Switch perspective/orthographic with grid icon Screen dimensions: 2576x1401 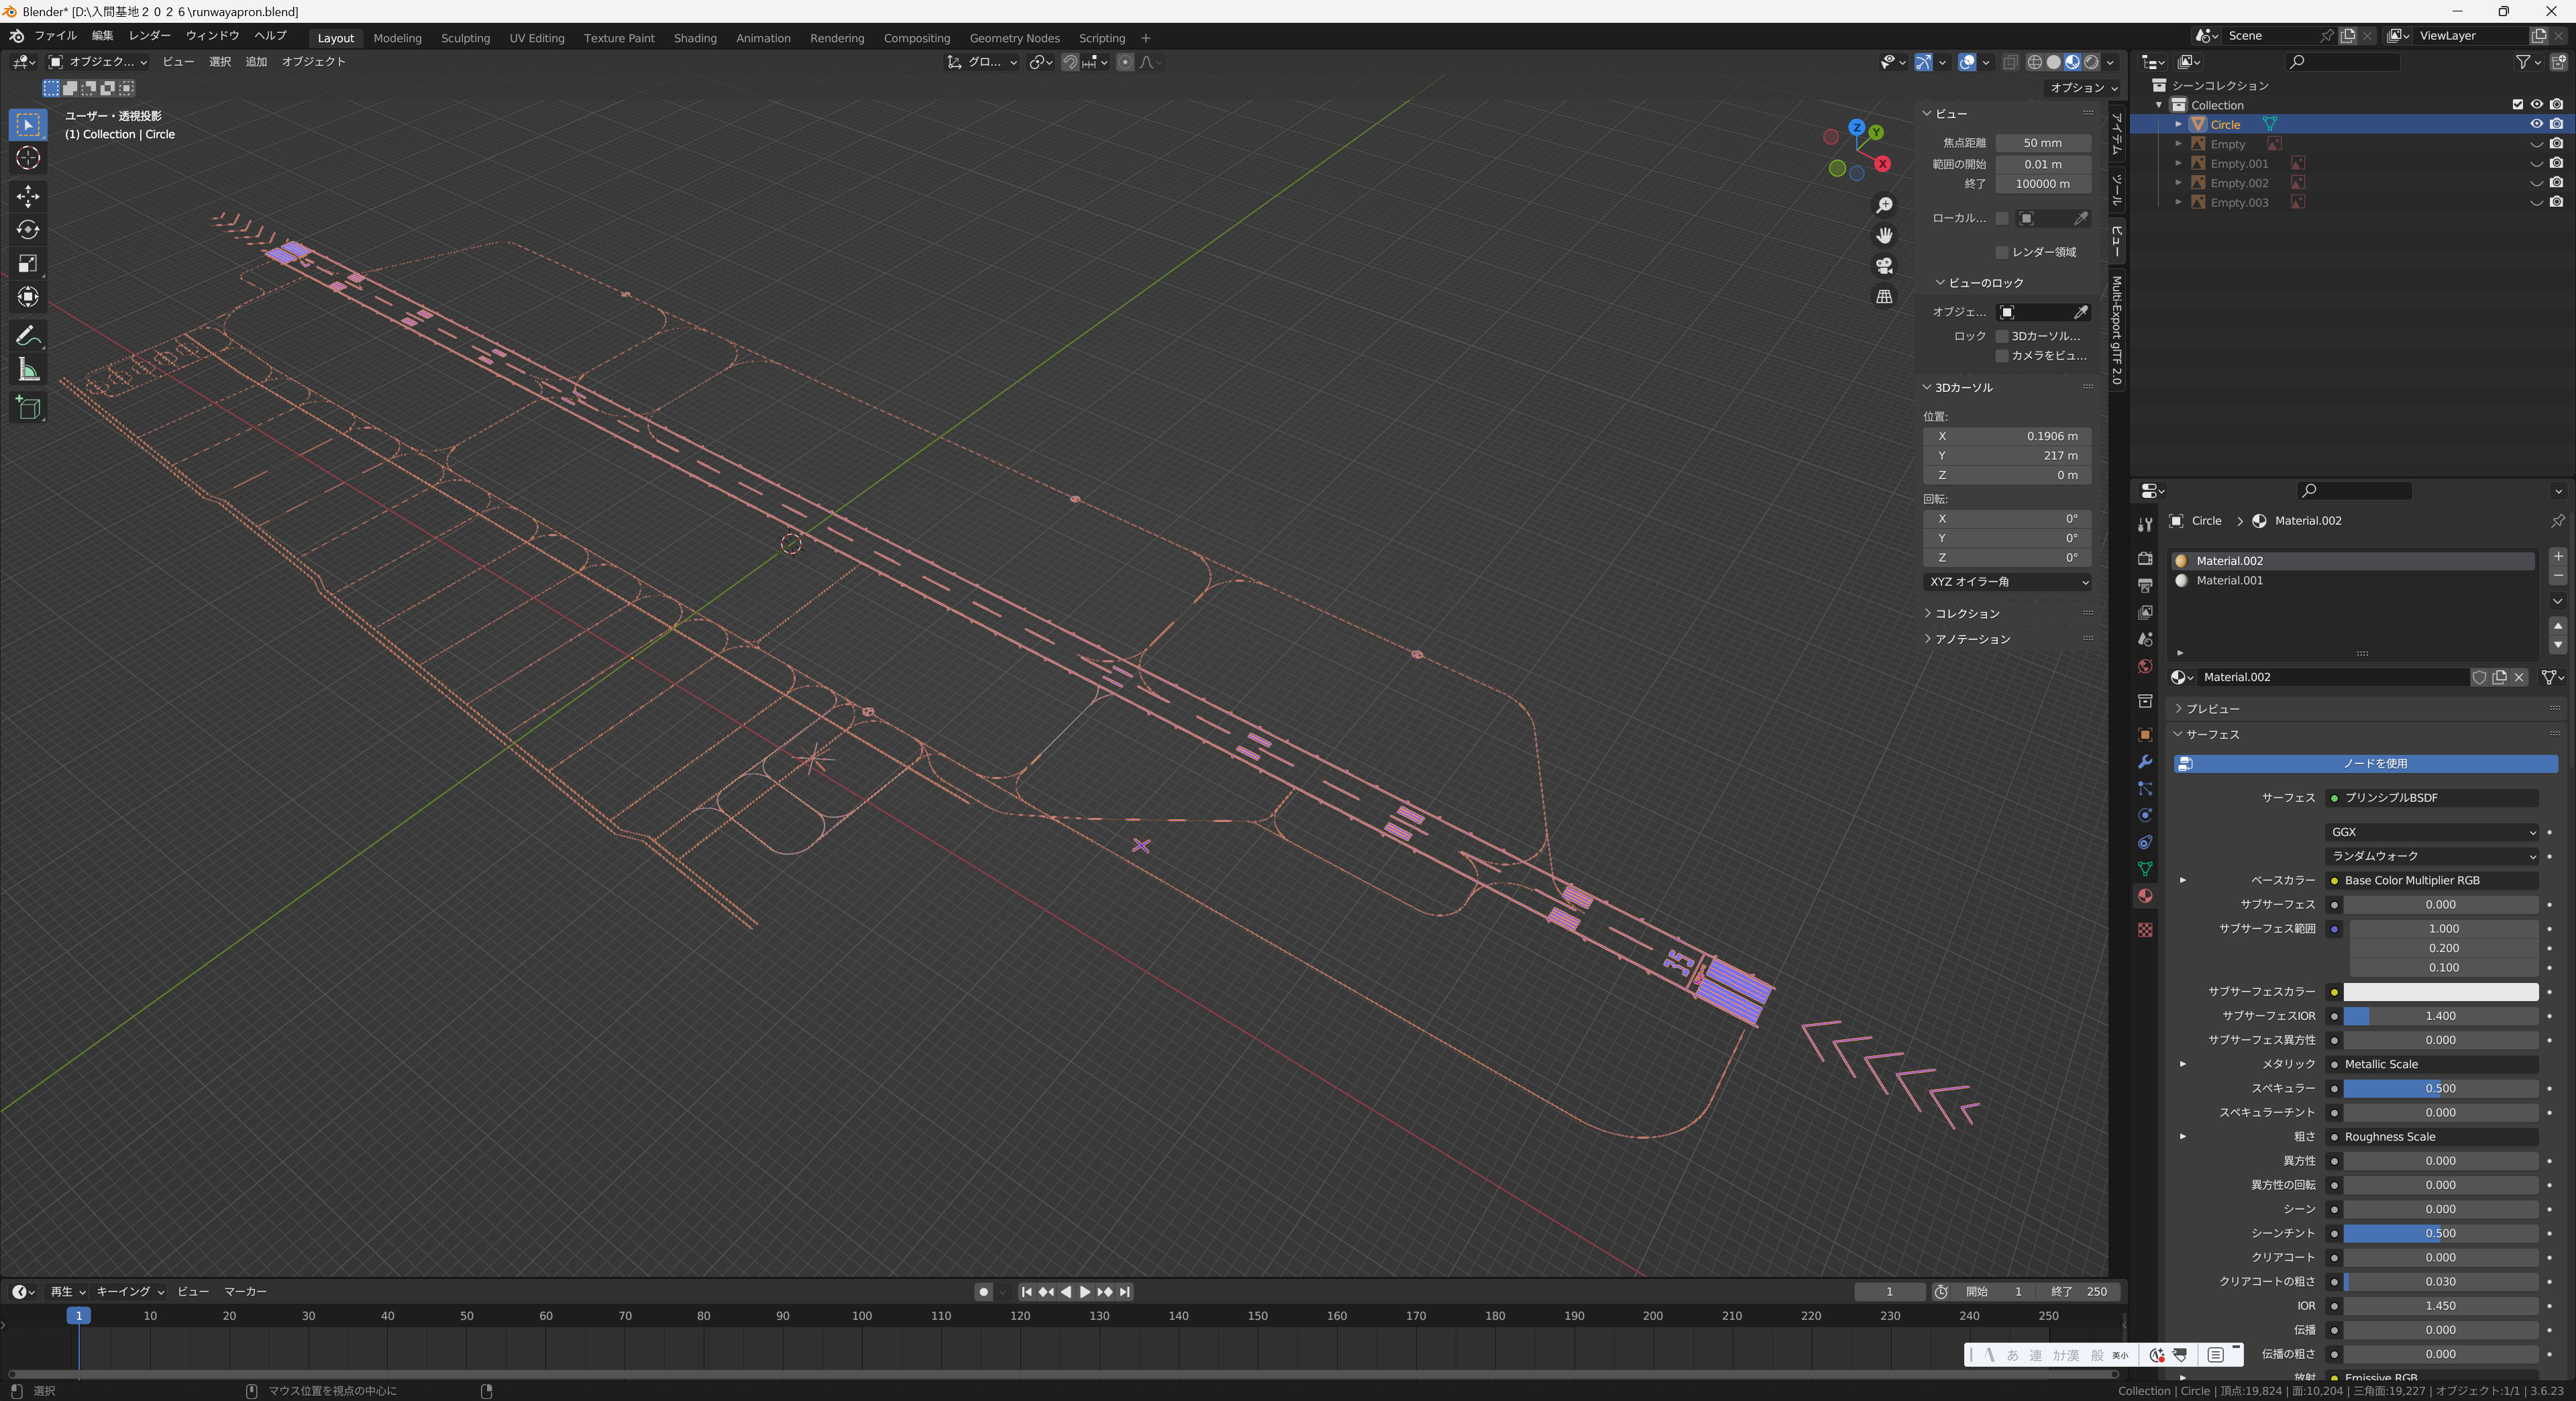click(1884, 296)
